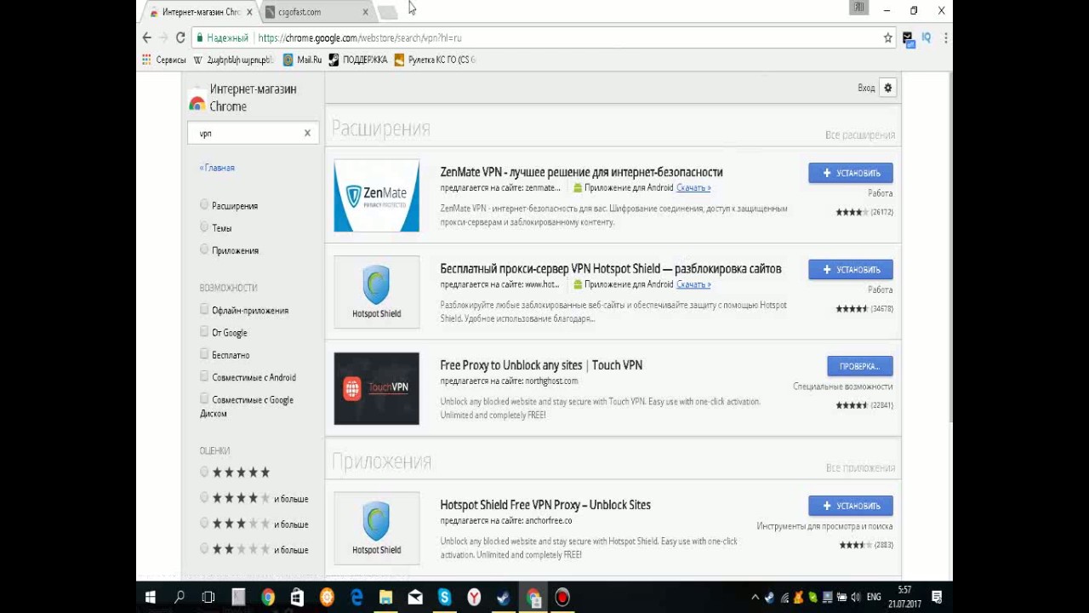Select four stars и больше rating

(204, 497)
